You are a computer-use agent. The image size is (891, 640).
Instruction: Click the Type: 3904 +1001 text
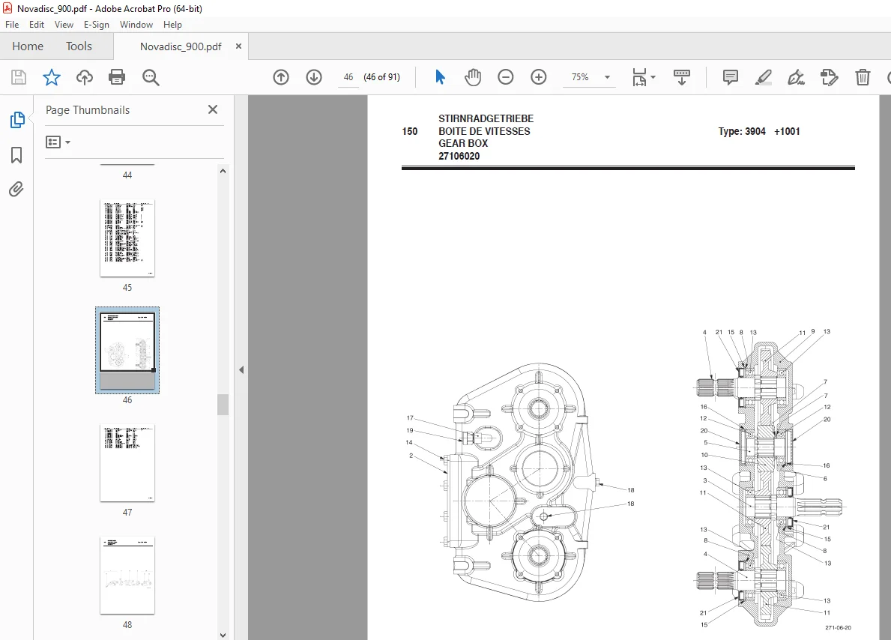click(x=758, y=131)
